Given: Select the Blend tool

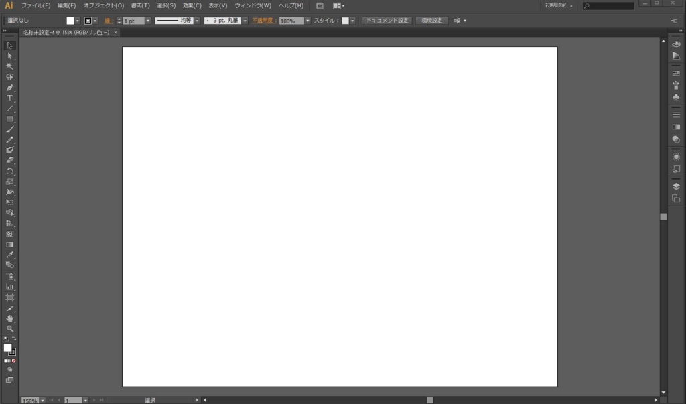Looking at the screenshot, I should pos(9,265).
